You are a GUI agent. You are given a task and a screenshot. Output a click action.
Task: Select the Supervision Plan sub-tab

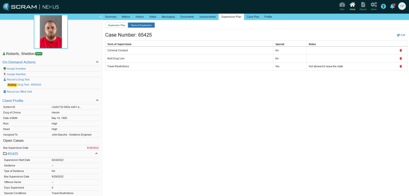(116, 25)
